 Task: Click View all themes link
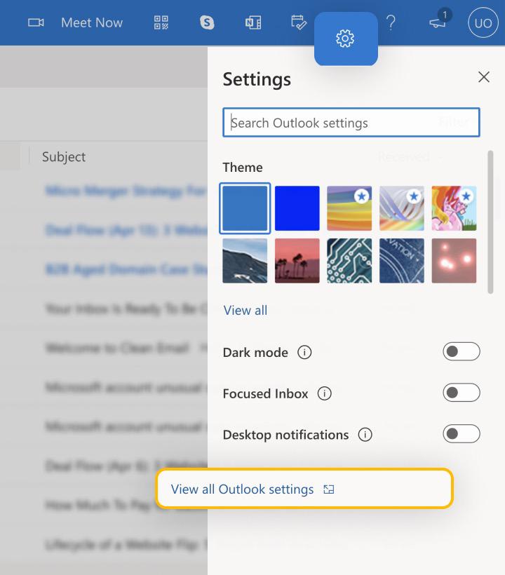pos(245,310)
